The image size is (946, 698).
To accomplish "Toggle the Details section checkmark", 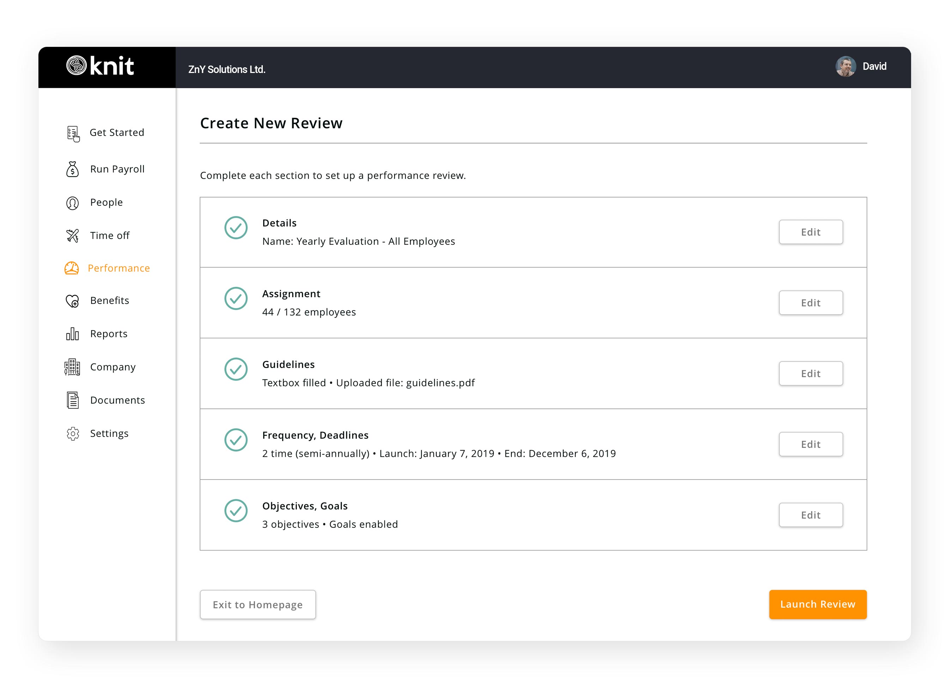I will tap(236, 228).
